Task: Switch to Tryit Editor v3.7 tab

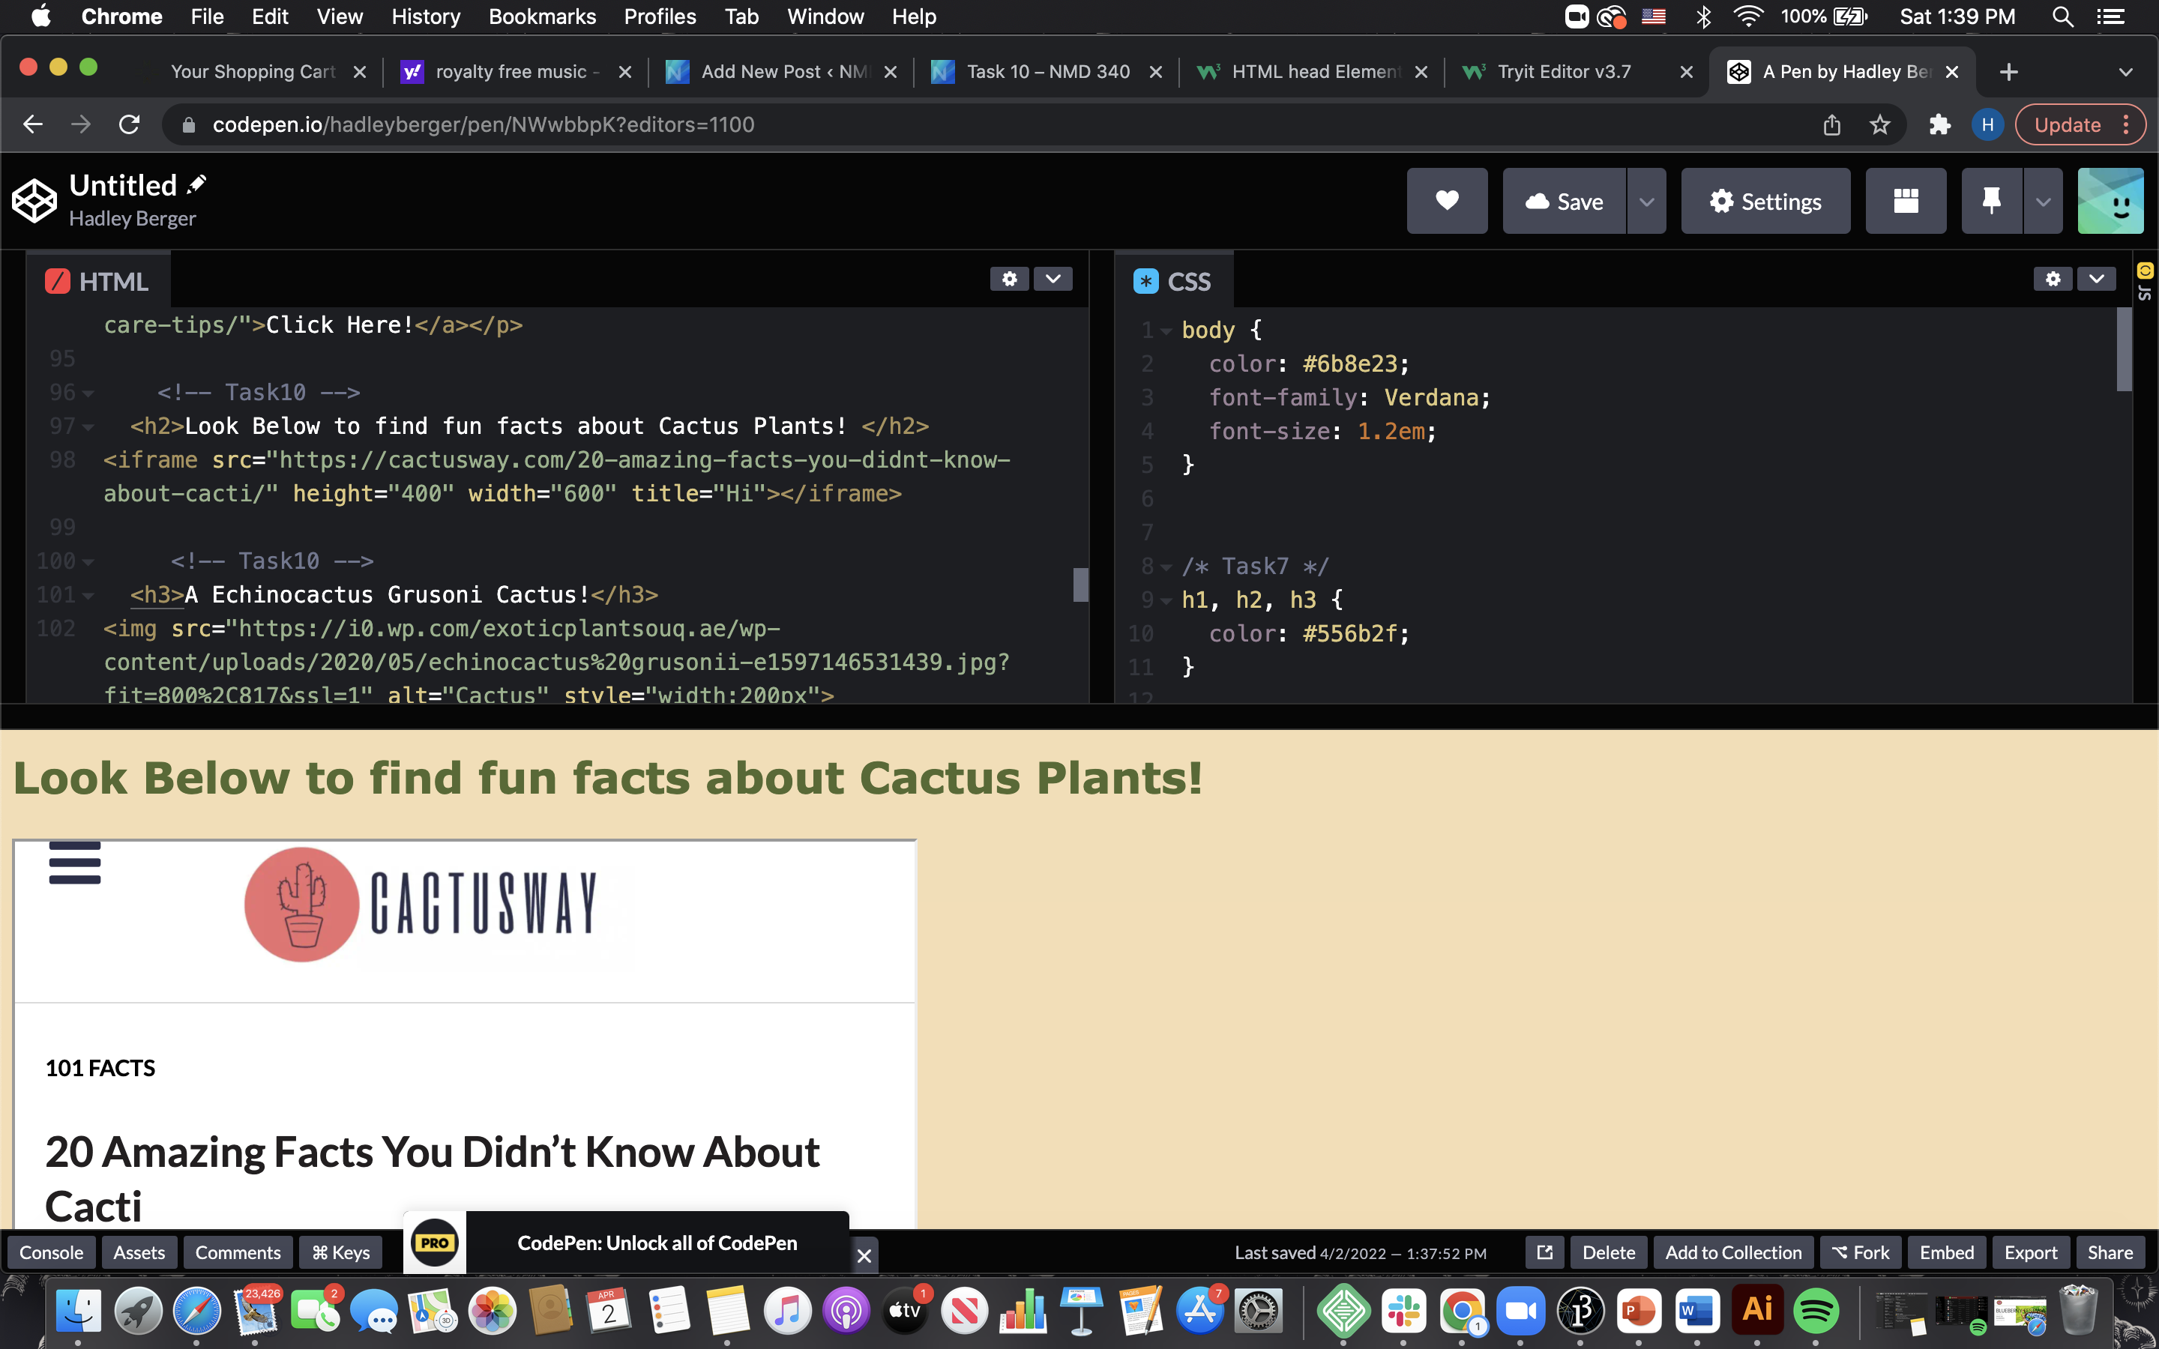Action: pos(1563,71)
